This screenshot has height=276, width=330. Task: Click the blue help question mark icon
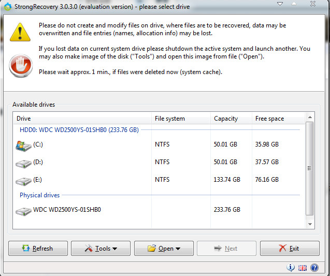pos(314,268)
